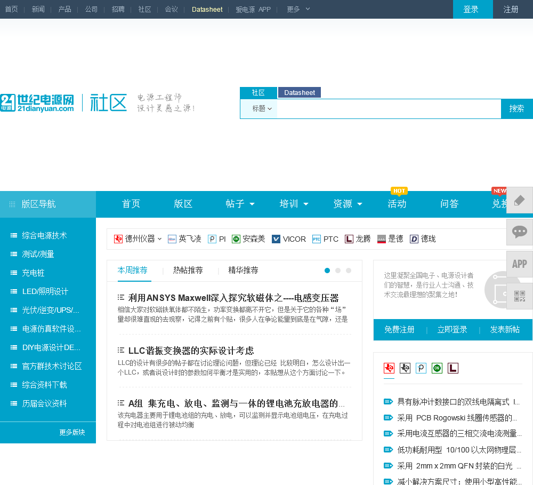
Task: Switch to second carousel dot
Action: coord(338,271)
